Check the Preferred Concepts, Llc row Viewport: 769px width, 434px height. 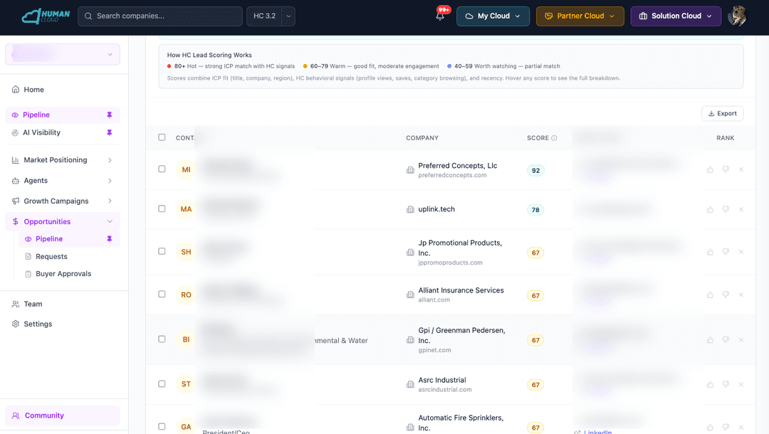pyautogui.click(x=162, y=169)
